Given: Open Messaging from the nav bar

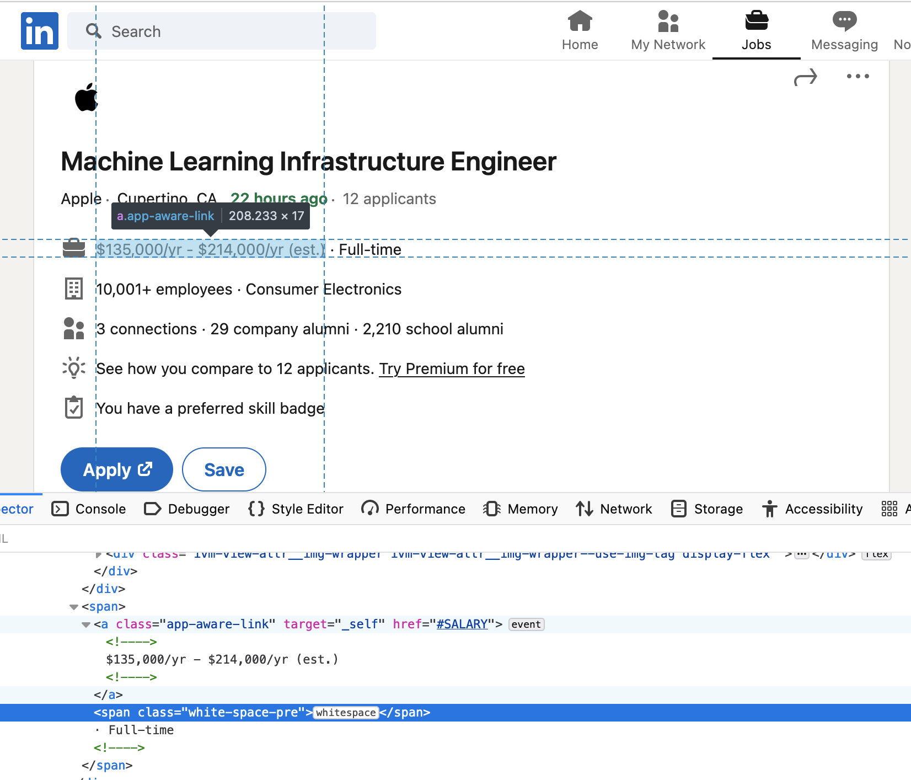Looking at the screenshot, I should coord(845,31).
